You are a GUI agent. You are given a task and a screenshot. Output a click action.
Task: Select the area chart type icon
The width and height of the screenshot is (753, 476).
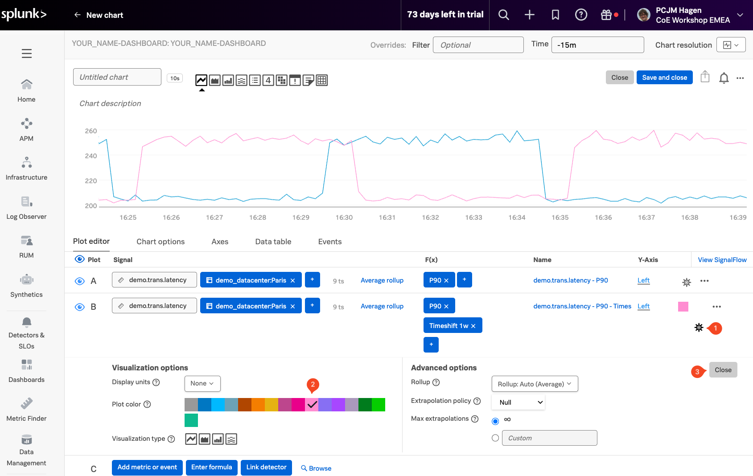pyautogui.click(x=215, y=80)
